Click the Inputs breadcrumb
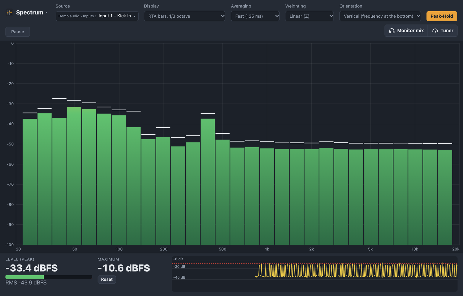Viewport: 463px width, 296px height. click(x=88, y=16)
